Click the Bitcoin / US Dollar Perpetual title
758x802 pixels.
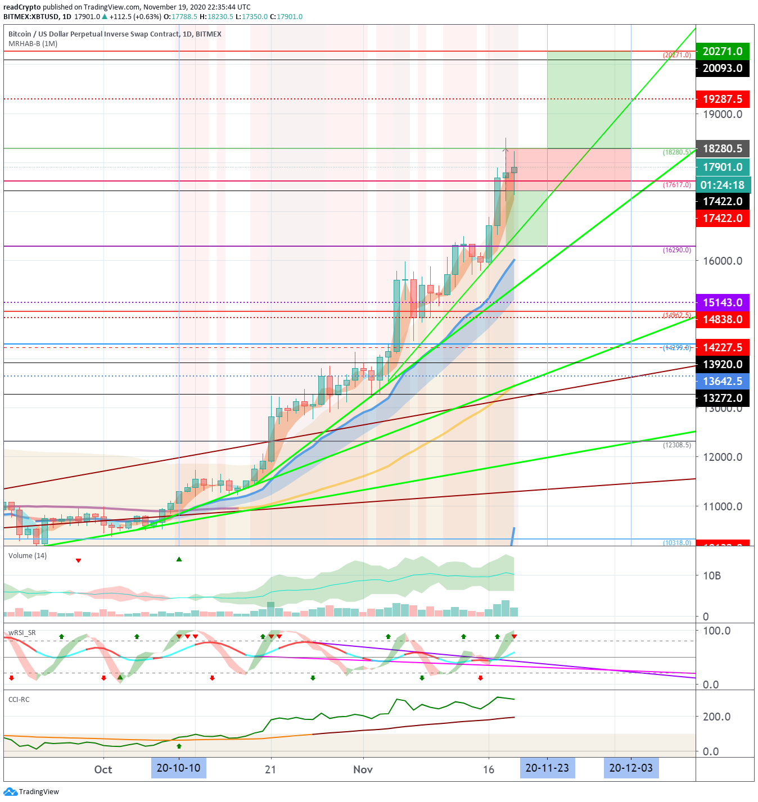[115, 34]
